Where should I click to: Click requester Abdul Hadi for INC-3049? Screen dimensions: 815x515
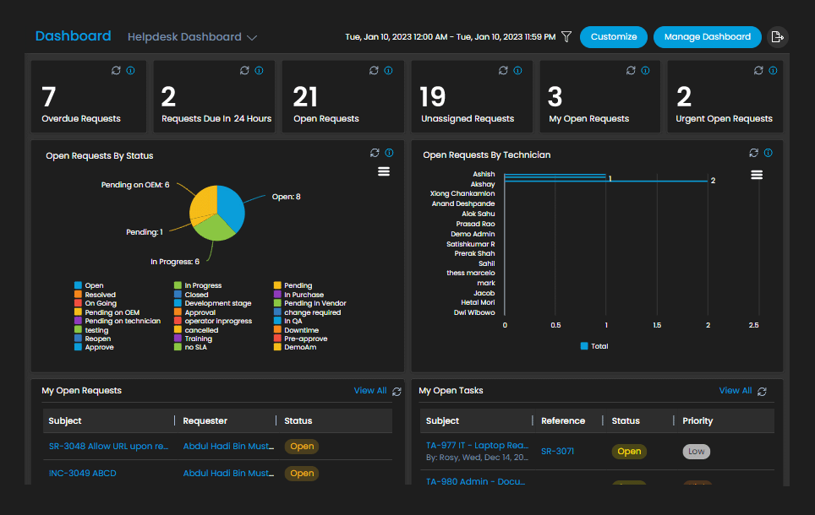tap(228, 473)
